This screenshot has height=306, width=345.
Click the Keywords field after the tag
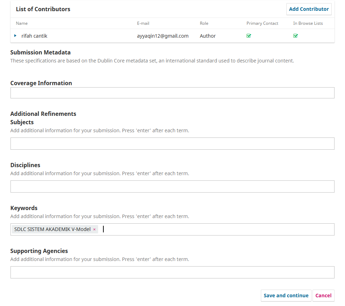point(216,229)
